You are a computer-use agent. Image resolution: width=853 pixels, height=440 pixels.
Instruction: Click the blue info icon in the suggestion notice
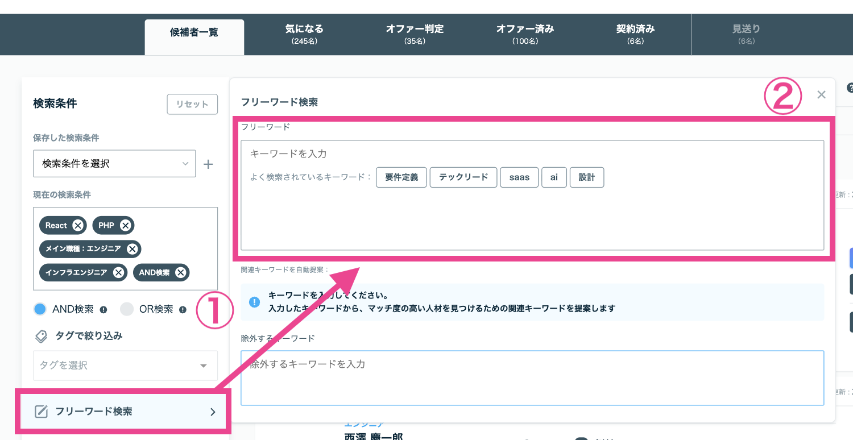click(x=255, y=302)
